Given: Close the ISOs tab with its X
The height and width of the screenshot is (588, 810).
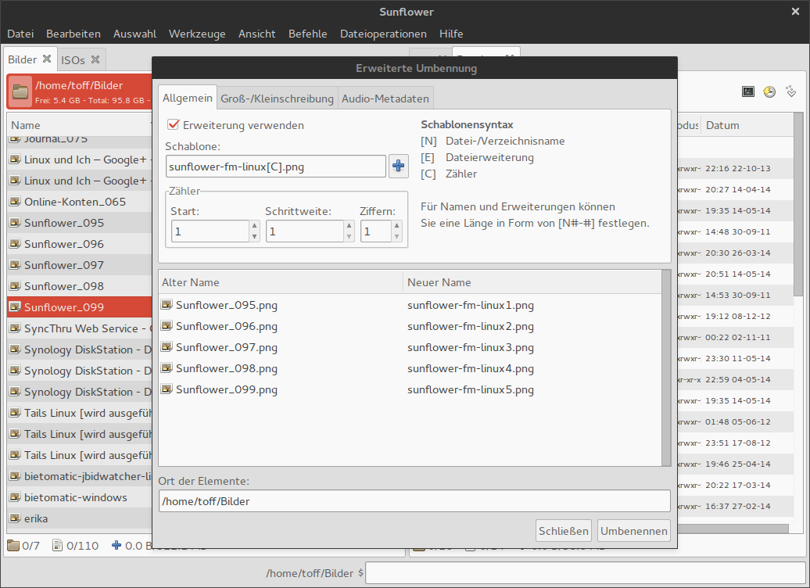Looking at the screenshot, I should [x=95, y=59].
